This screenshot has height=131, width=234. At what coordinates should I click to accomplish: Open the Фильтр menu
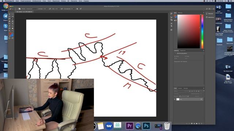click(63, 1)
